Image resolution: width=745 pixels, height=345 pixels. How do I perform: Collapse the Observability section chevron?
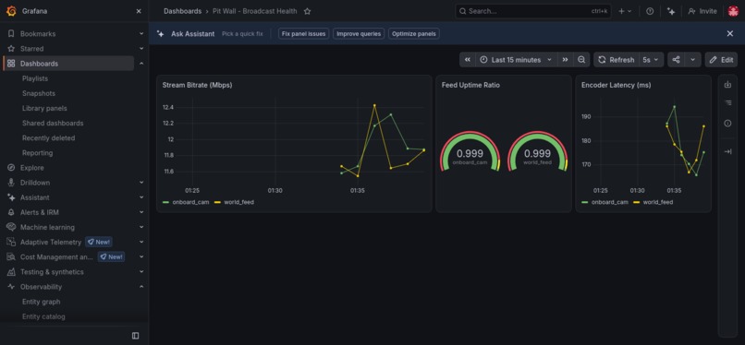tap(141, 287)
